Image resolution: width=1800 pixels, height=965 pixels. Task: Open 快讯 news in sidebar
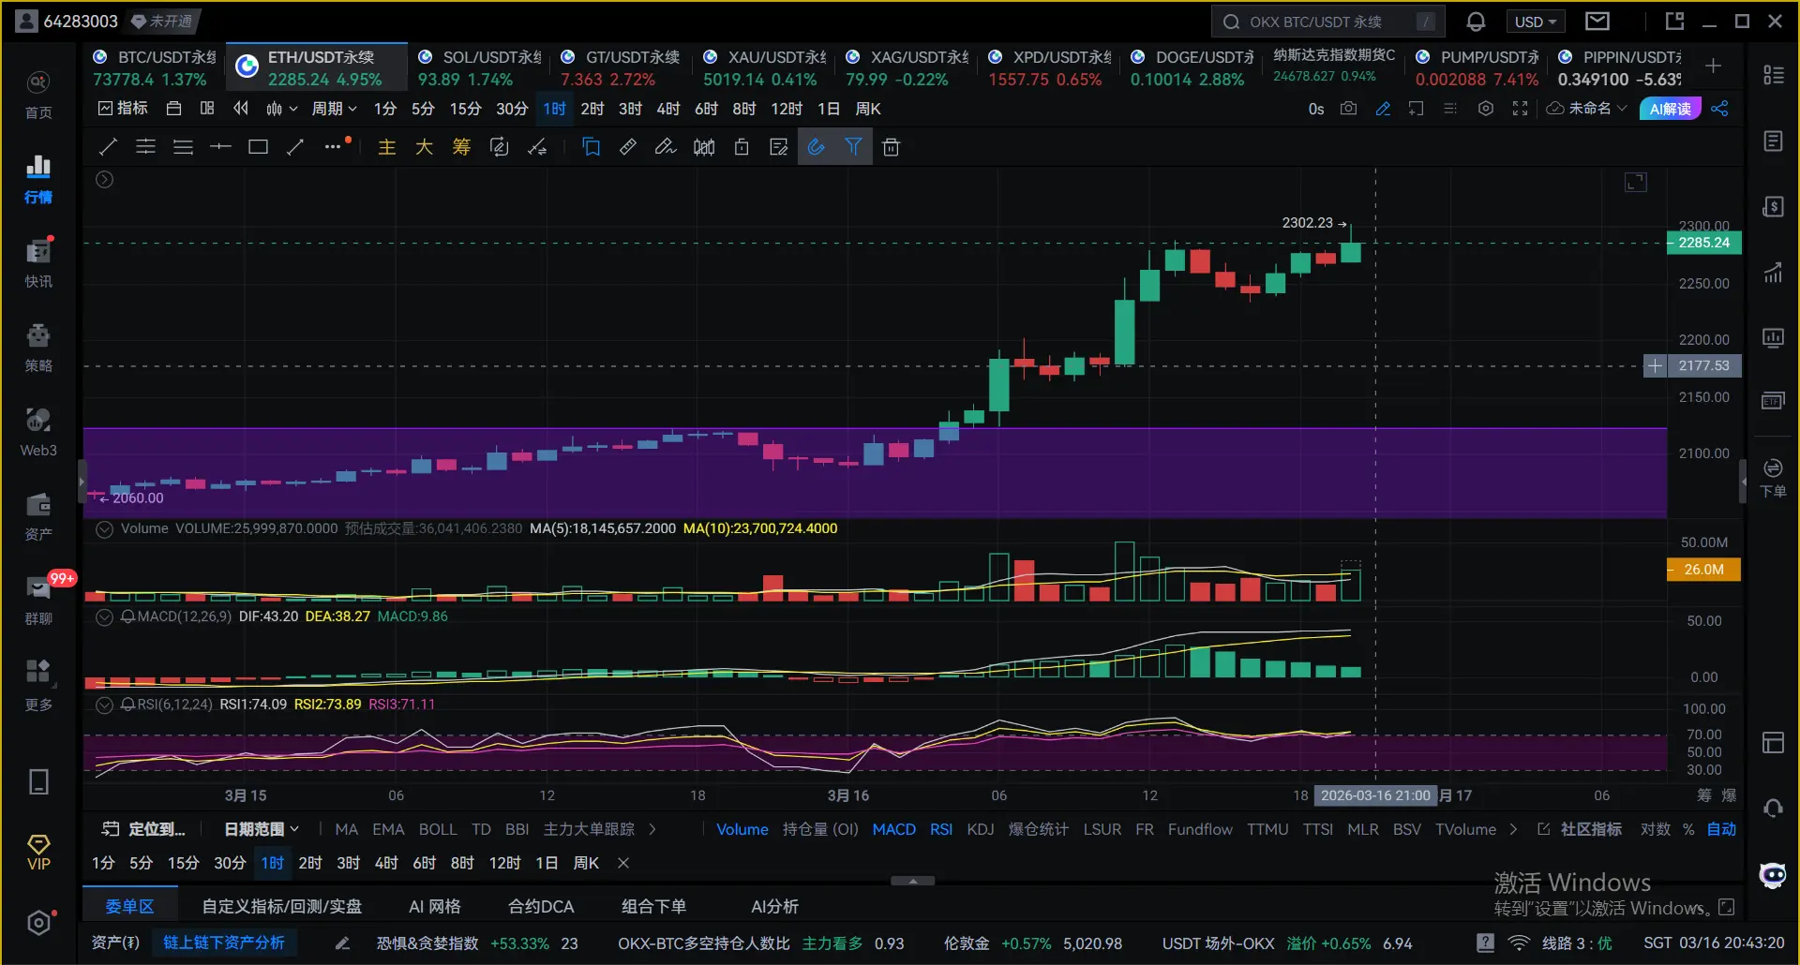click(x=38, y=262)
